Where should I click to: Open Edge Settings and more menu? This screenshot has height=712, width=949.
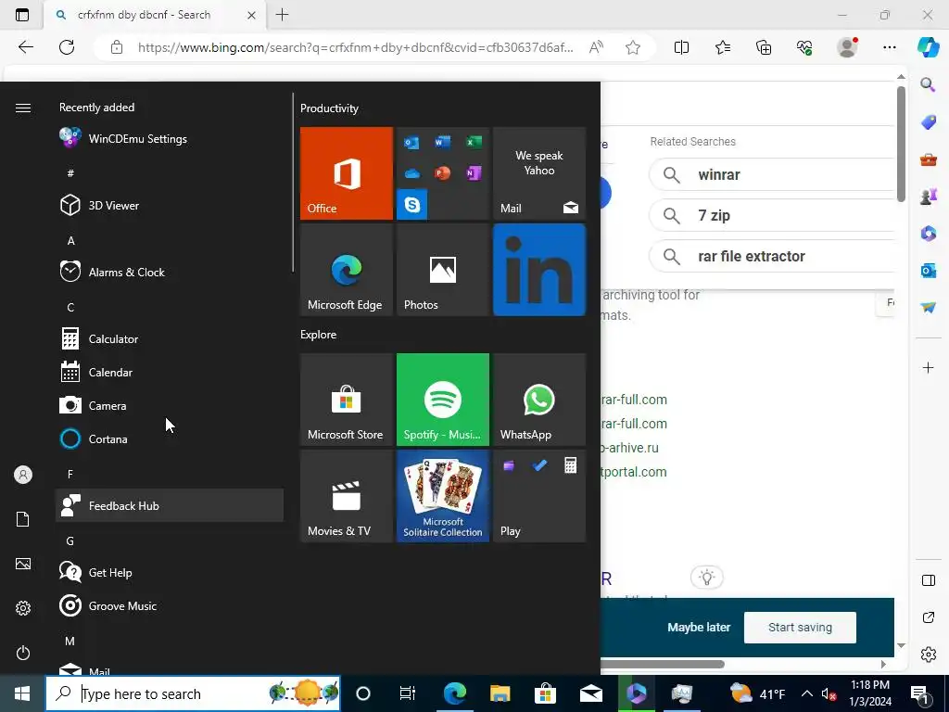pos(889,47)
